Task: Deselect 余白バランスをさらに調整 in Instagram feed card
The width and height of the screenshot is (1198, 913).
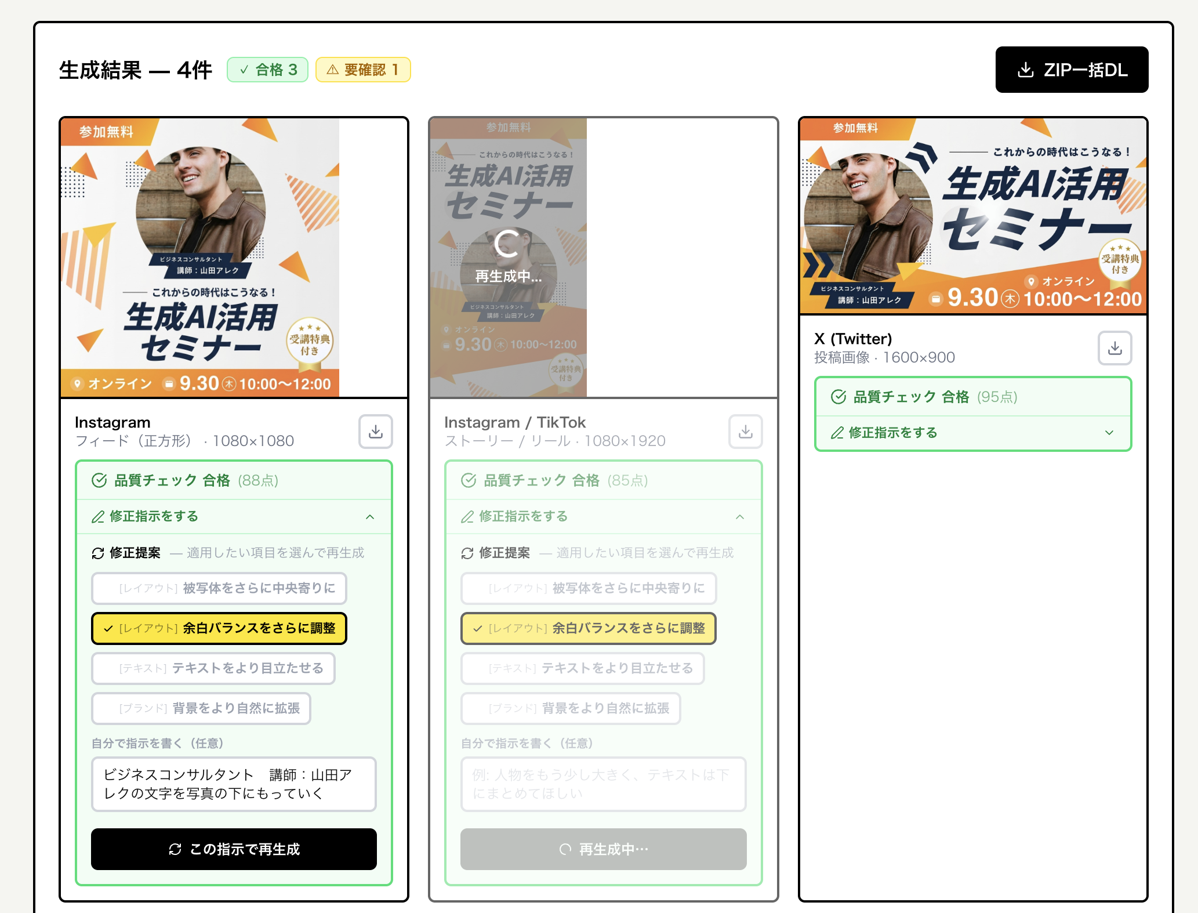Action: [219, 628]
